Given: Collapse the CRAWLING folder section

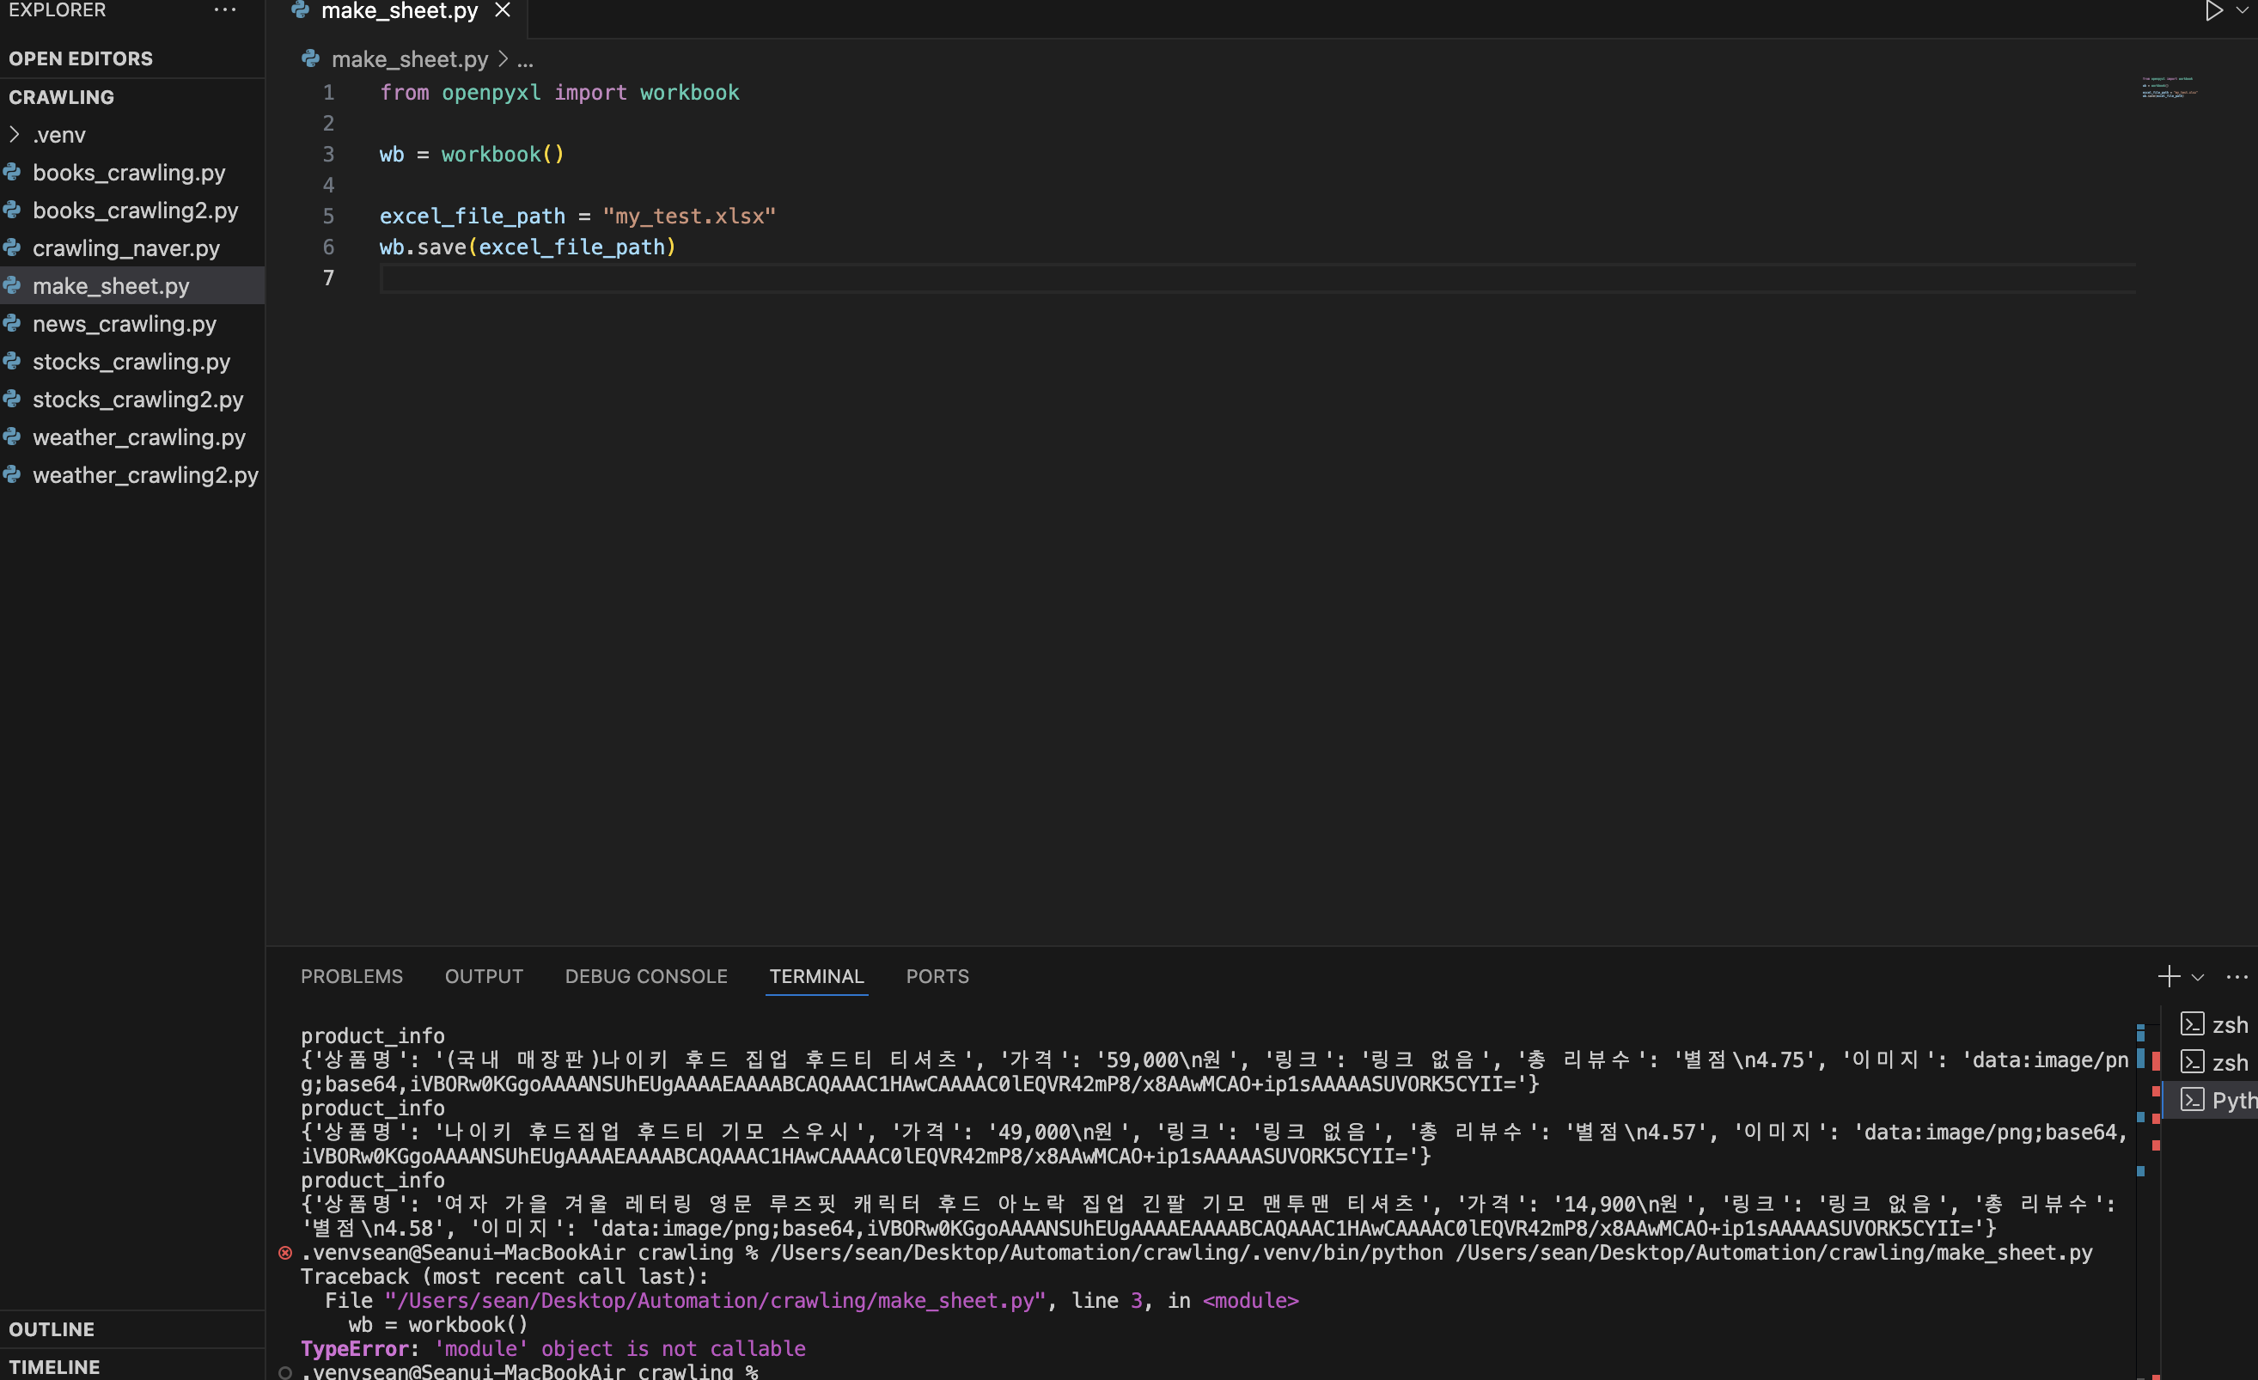Looking at the screenshot, I should click(x=61, y=97).
